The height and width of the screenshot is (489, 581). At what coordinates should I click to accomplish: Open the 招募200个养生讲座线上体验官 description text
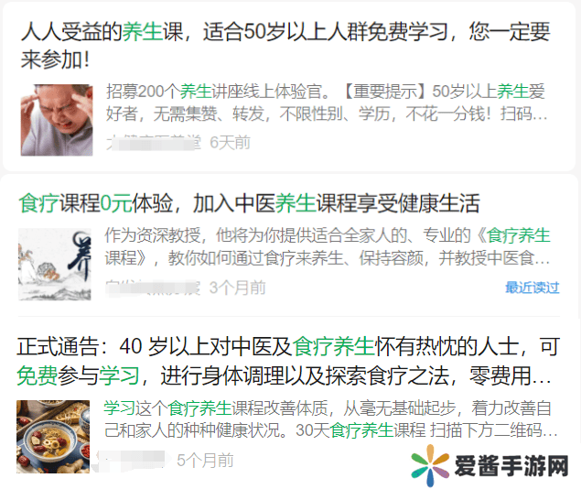coord(327,103)
